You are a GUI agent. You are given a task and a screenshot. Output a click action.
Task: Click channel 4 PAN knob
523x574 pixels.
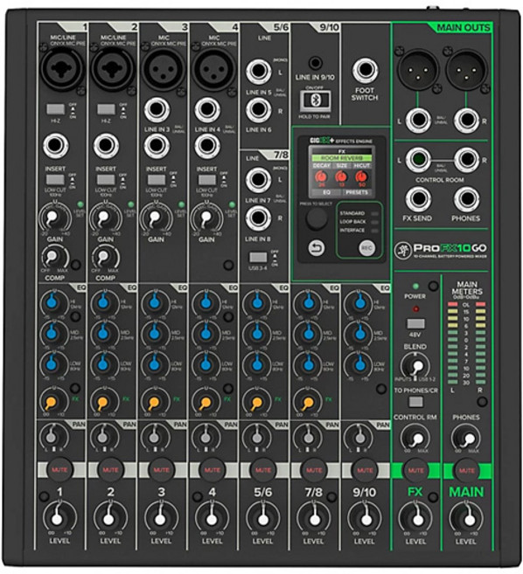point(206,436)
